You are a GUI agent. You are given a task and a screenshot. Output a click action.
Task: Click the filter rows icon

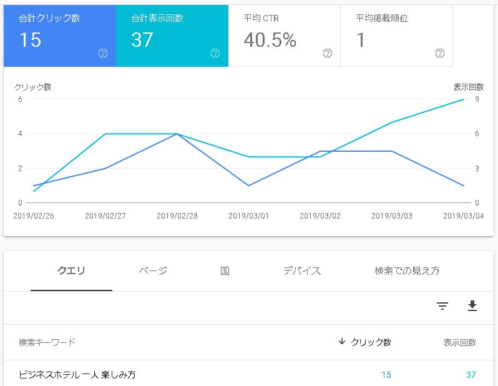click(442, 306)
